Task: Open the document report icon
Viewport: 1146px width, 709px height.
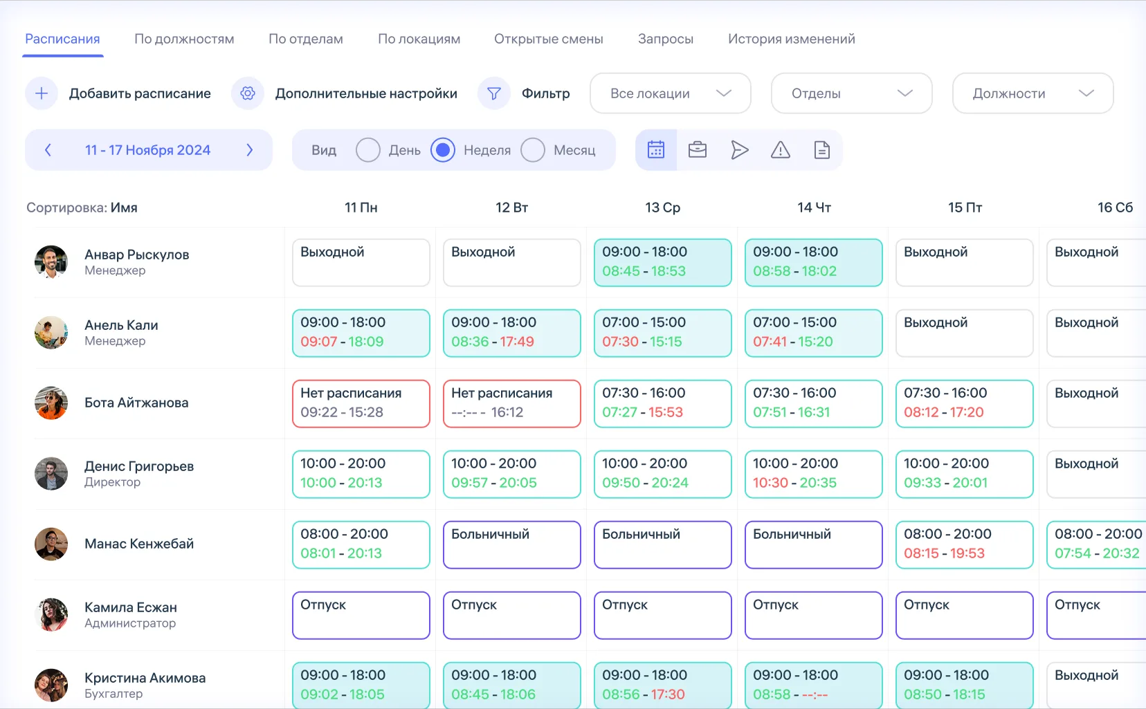Action: tap(822, 149)
